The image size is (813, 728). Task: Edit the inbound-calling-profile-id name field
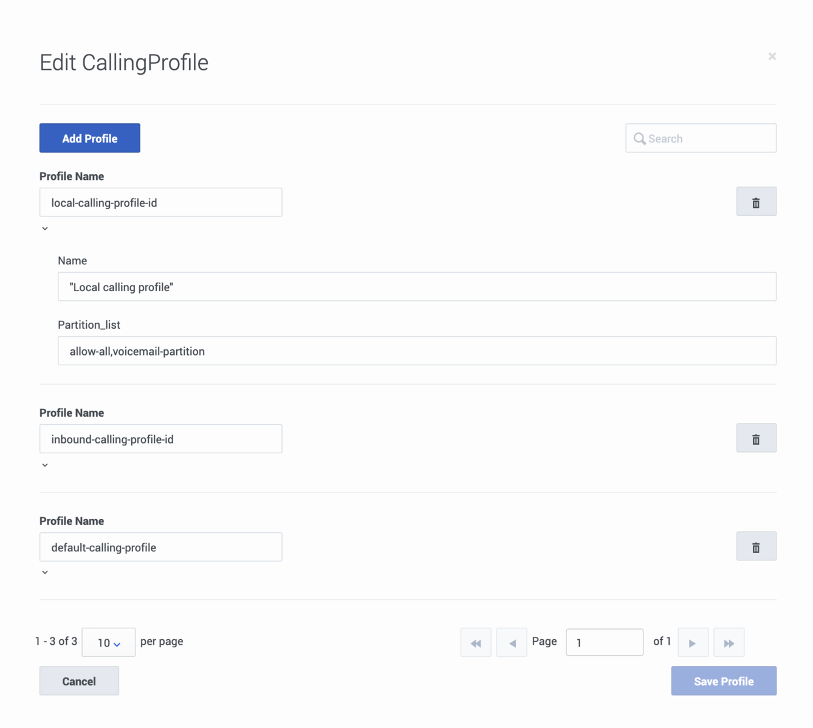pos(161,439)
